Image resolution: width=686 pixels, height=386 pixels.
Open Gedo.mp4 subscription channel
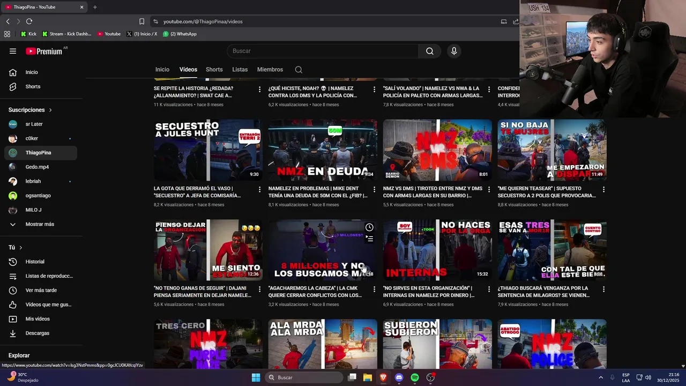pyautogui.click(x=41, y=167)
